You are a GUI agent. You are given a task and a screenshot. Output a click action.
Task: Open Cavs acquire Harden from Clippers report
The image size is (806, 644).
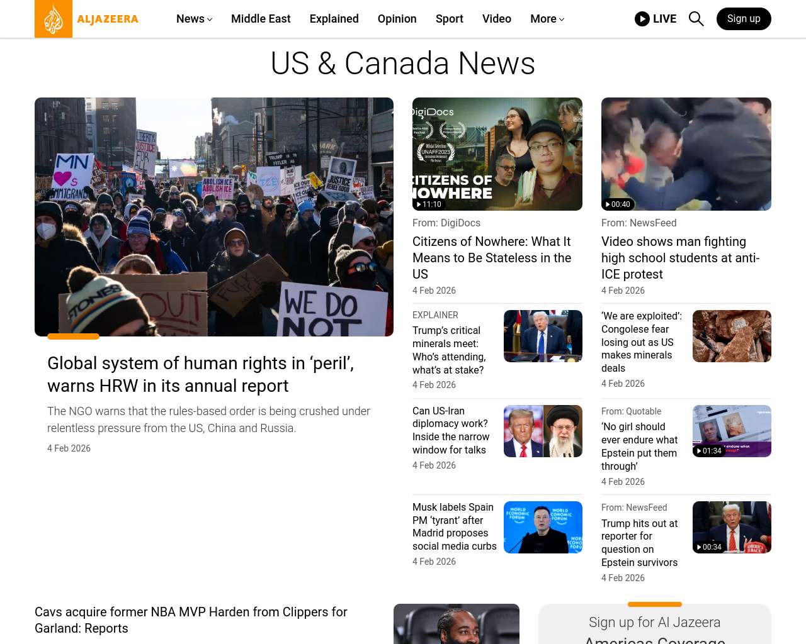(x=191, y=620)
